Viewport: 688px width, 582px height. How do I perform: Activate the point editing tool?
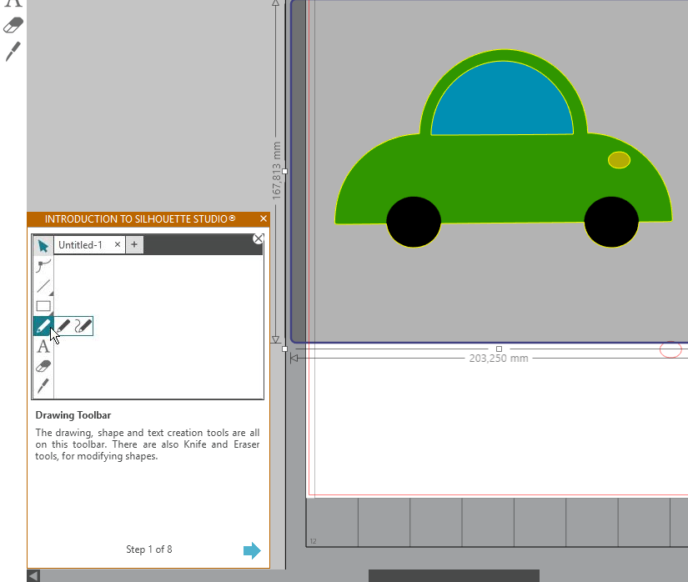(x=43, y=266)
